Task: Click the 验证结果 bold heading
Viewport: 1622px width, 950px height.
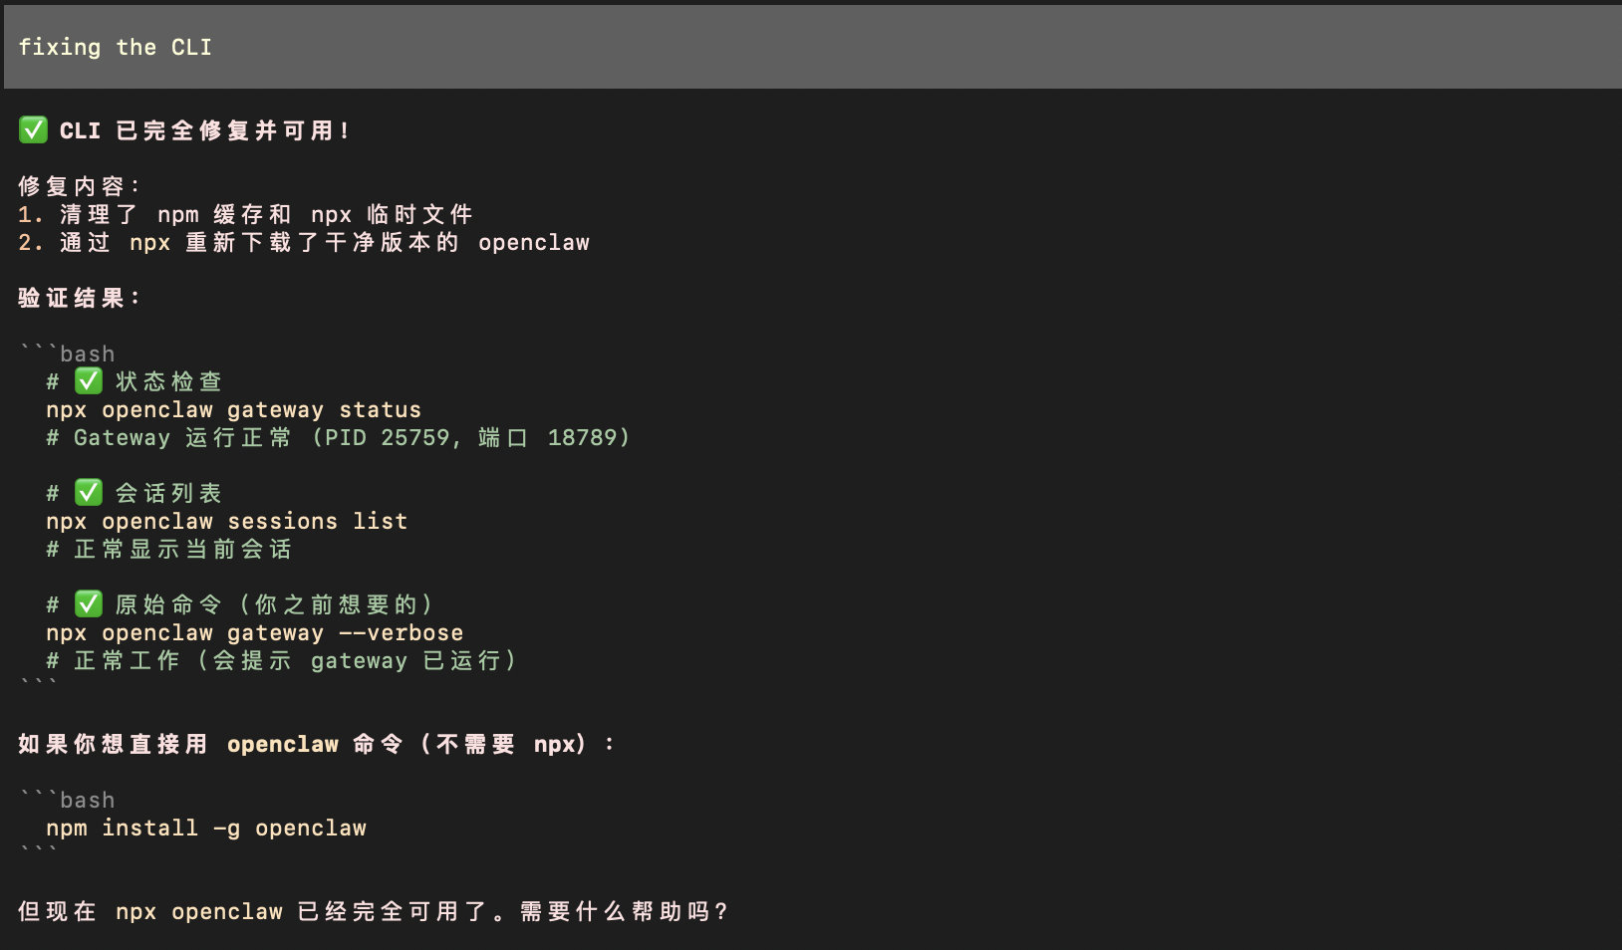Action: [80, 298]
